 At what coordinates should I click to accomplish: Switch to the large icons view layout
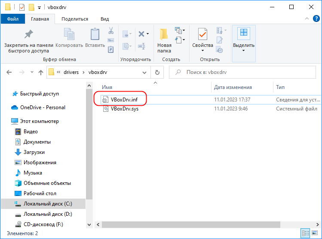coord(315,233)
